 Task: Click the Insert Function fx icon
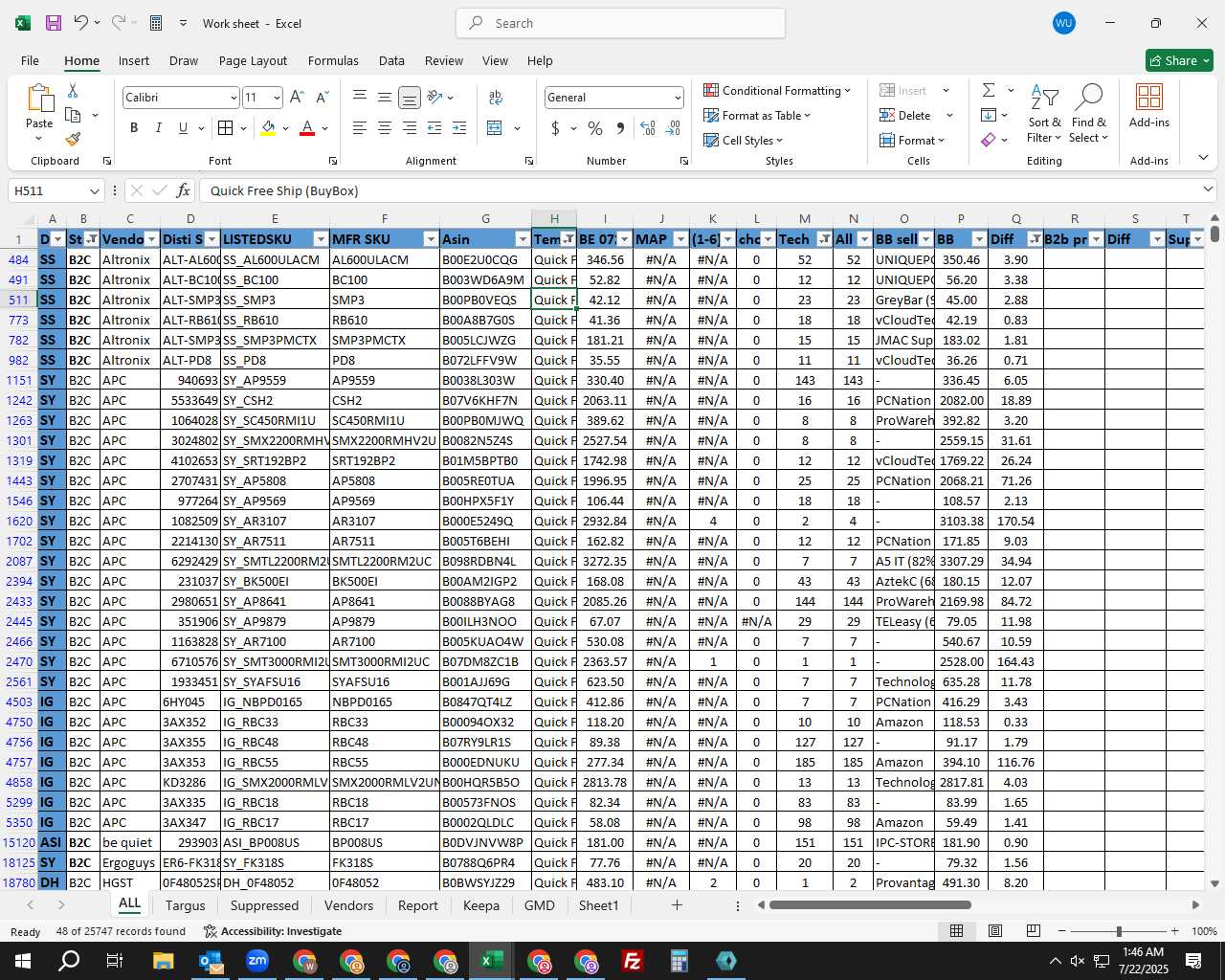click(x=183, y=190)
